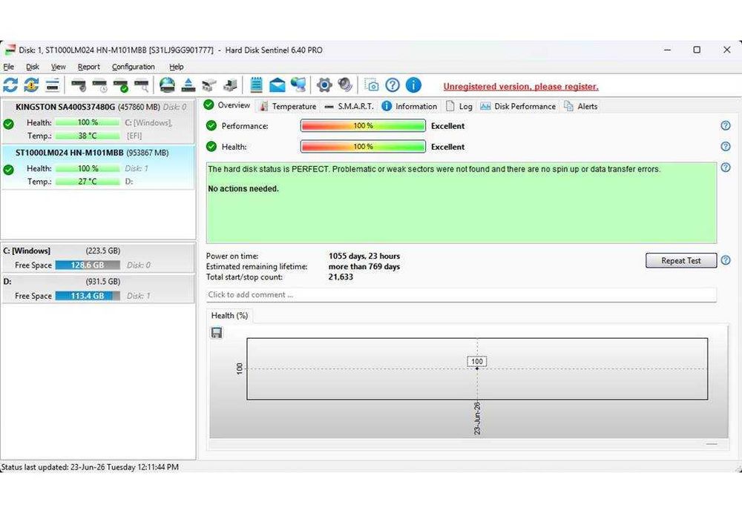This screenshot has width=742, height=513.
Task: Click the globe over disk toolbar icon
Action: tap(167, 85)
